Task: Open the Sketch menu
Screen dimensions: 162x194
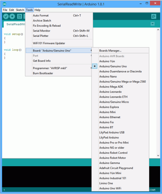Action: pos(20,10)
